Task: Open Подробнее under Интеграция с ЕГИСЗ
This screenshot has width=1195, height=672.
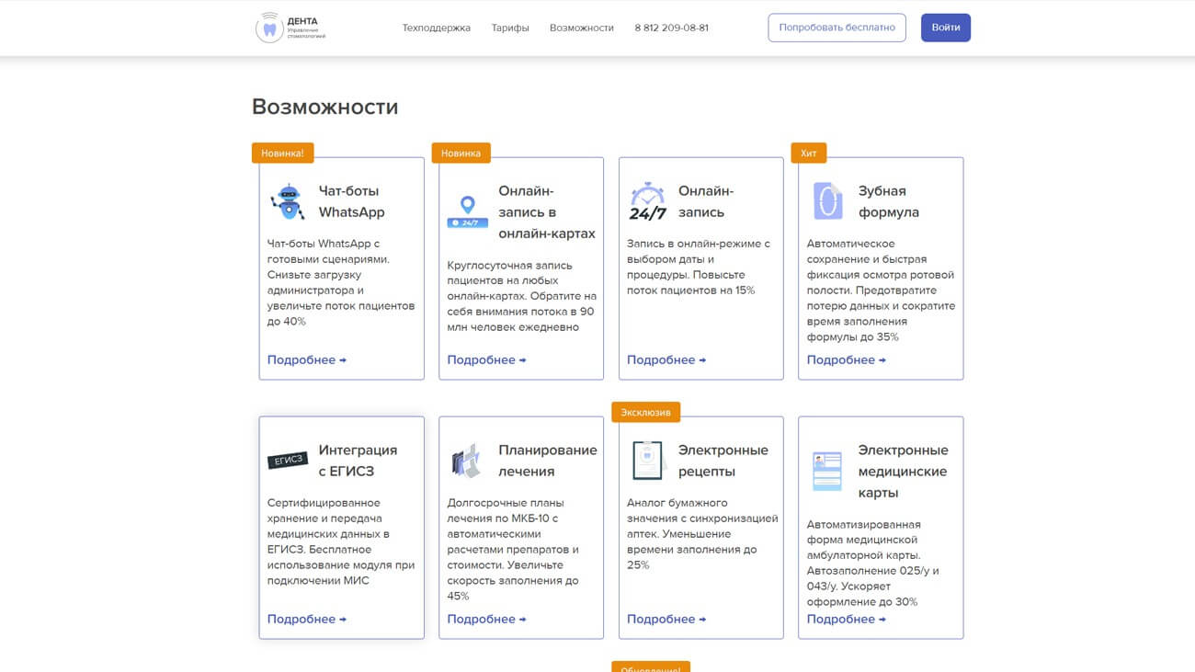Action: [x=306, y=620]
